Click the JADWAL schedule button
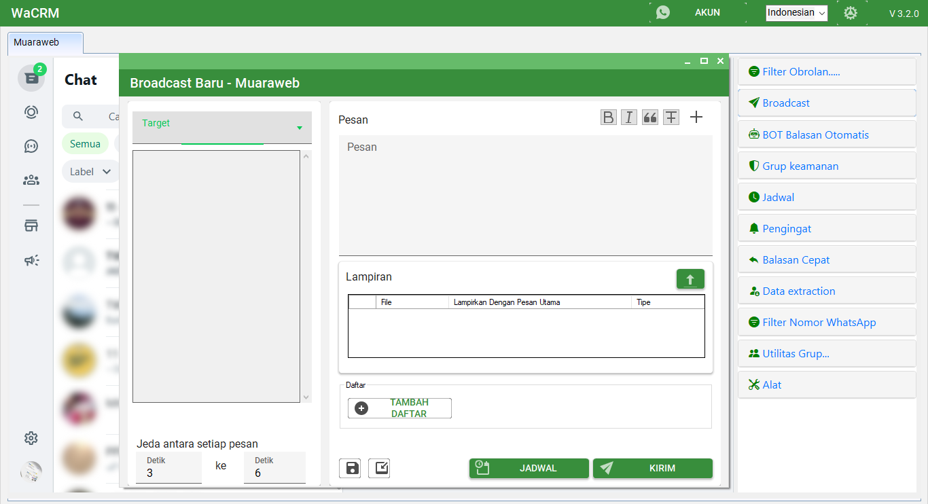Image resolution: width=928 pixels, height=504 pixels. pos(529,468)
